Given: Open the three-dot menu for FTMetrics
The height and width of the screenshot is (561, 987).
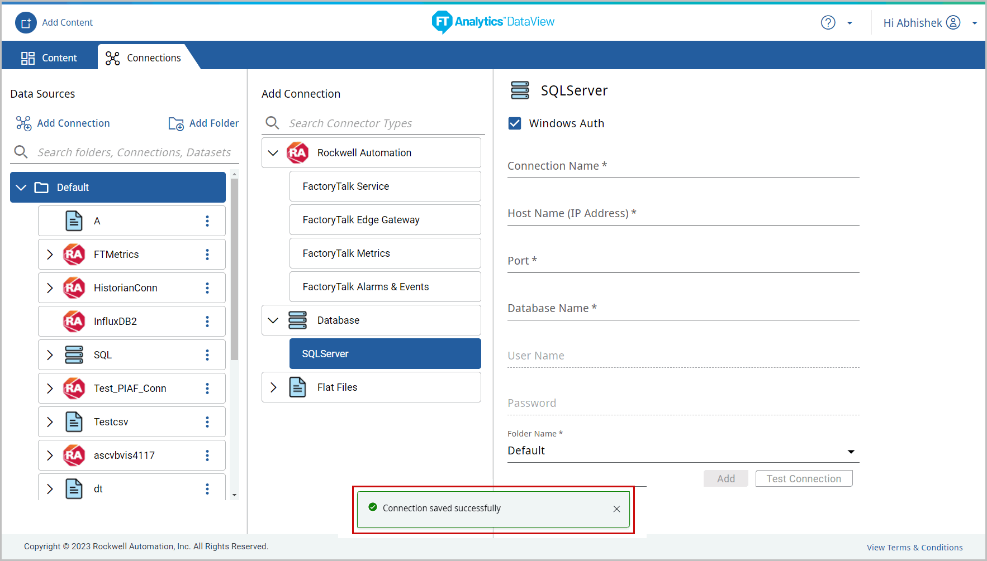Looking at the screenshot, I should click(207, 255).
